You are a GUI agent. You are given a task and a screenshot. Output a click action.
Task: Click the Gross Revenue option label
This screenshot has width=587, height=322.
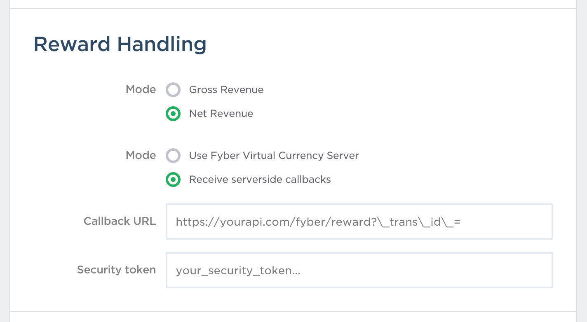[x=226, y=90]
